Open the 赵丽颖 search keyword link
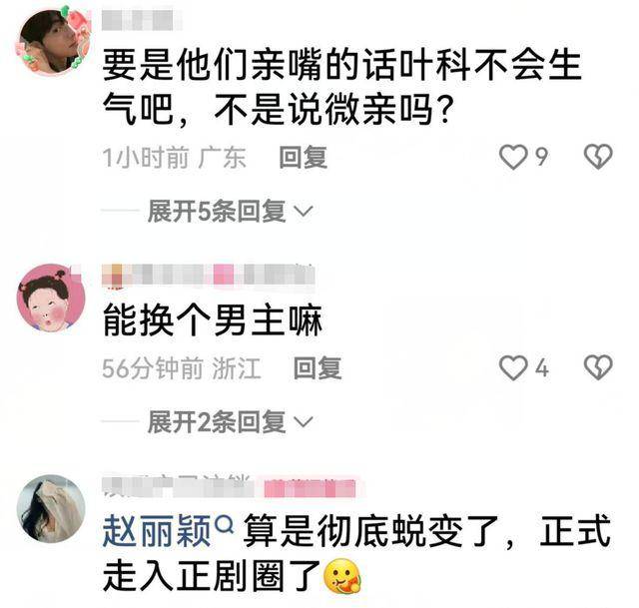The height and width of the screenshot is (608, 639). (x=157, y=531)
